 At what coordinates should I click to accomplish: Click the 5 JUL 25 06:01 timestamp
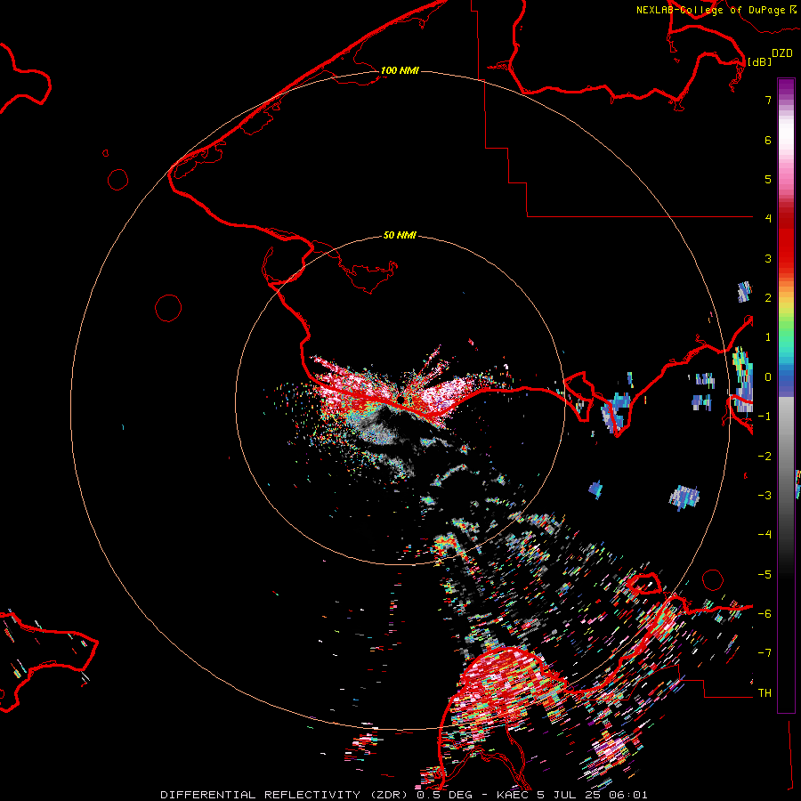pyautogui.click(x=592, y=795)
